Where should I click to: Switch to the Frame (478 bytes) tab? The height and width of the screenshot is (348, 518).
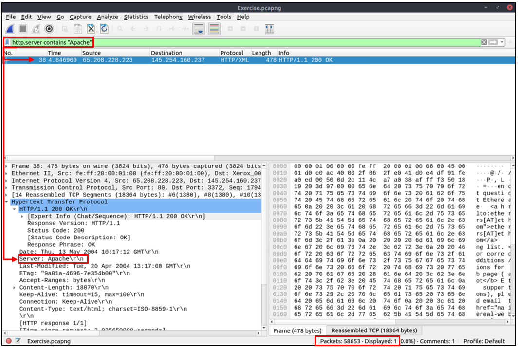coord(297,330)
